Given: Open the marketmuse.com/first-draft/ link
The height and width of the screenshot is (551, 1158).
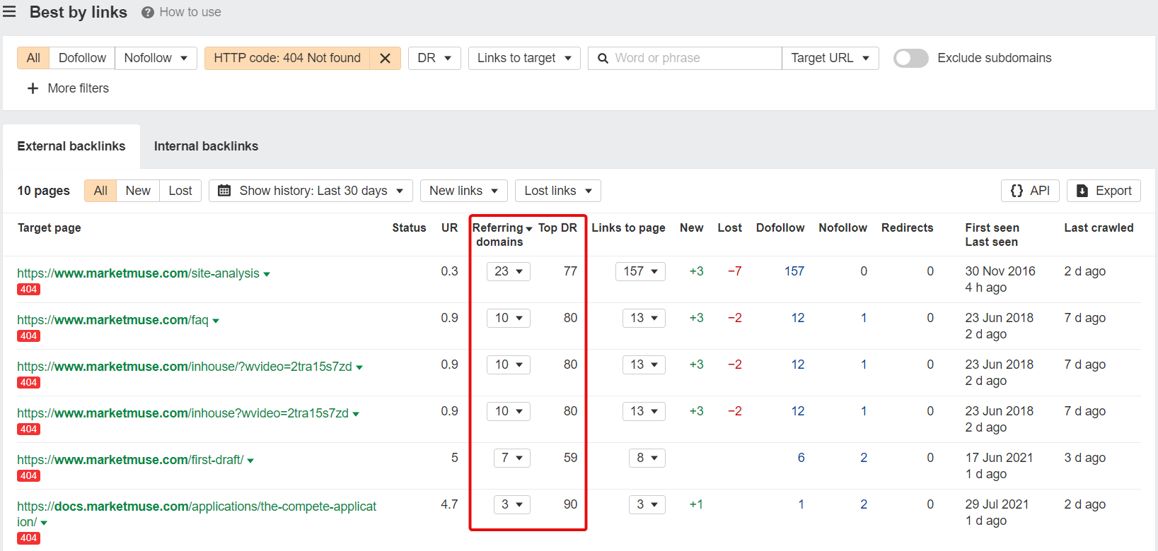Looking at the screenshot, I should click(x=130, y=460).
